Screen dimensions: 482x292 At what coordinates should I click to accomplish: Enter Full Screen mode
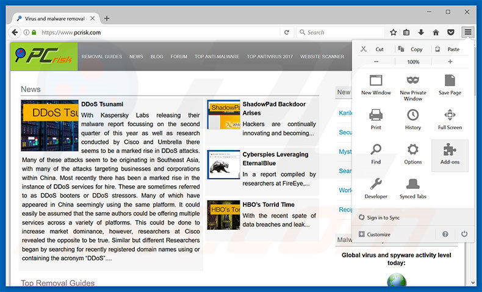[x=450, y=119]
